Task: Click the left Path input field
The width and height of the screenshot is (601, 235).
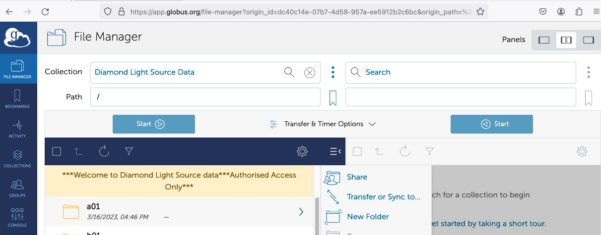Action: (x=205, y=97)
